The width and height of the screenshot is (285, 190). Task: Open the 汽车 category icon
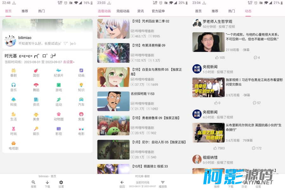coord(81,102)
